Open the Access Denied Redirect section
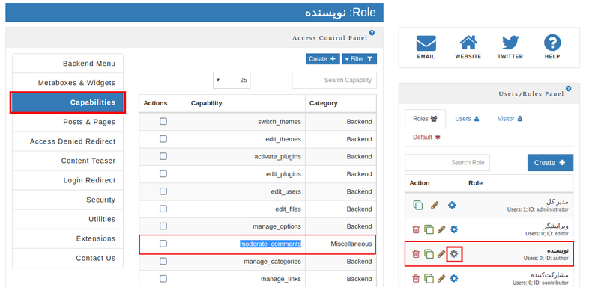This screenshot has width=589, height=287. coord(67,141)
